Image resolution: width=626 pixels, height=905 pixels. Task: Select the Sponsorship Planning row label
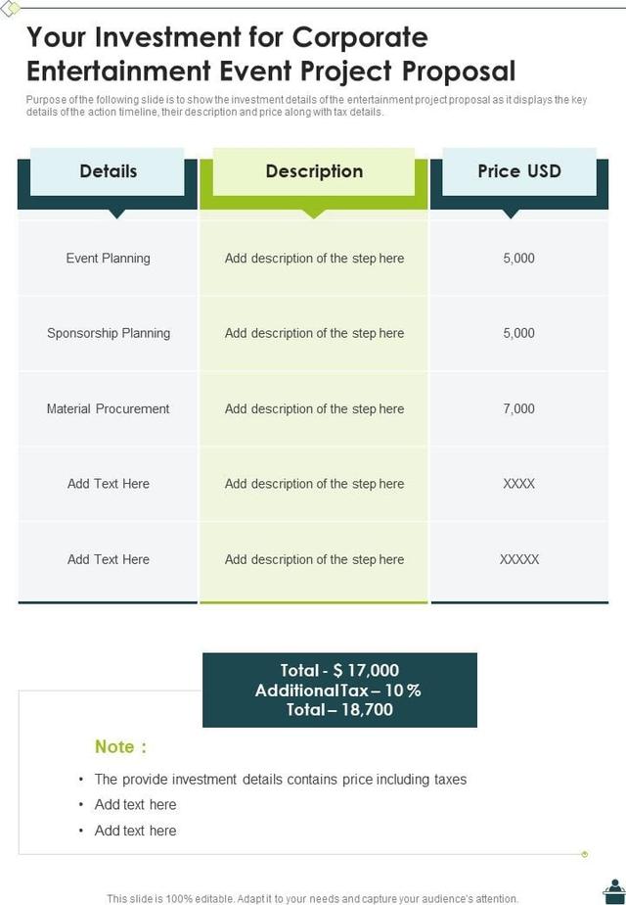pos(108,333)
